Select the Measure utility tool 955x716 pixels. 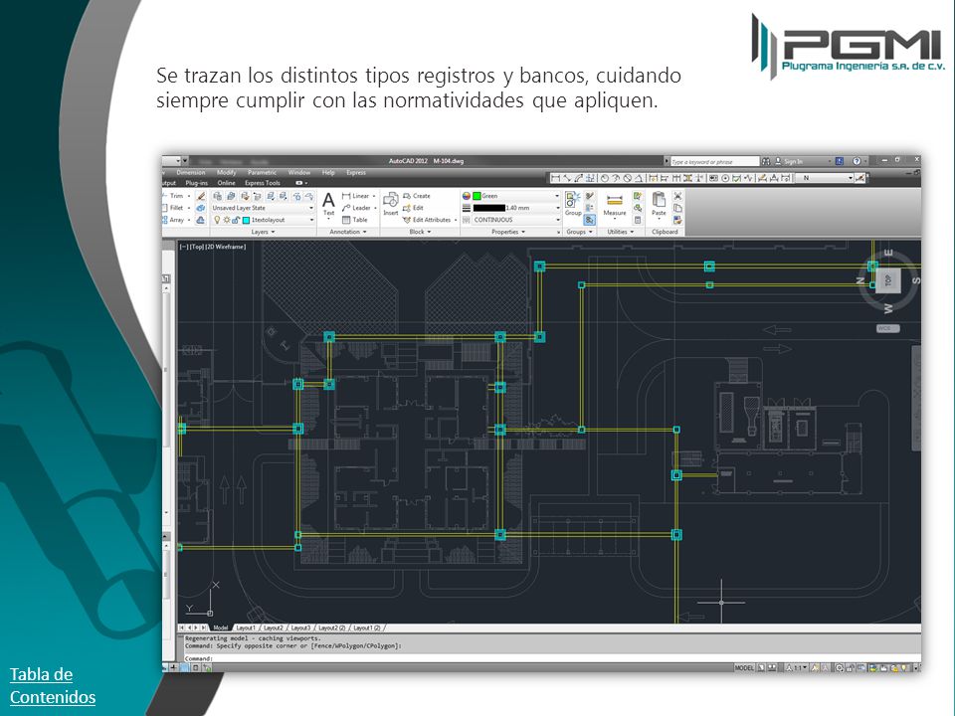[x=615, y=205]
